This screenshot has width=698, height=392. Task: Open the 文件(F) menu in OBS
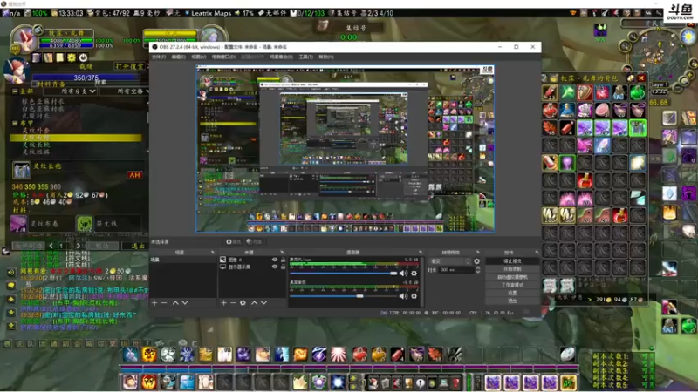pyautogui.click(x=159, y=57)
